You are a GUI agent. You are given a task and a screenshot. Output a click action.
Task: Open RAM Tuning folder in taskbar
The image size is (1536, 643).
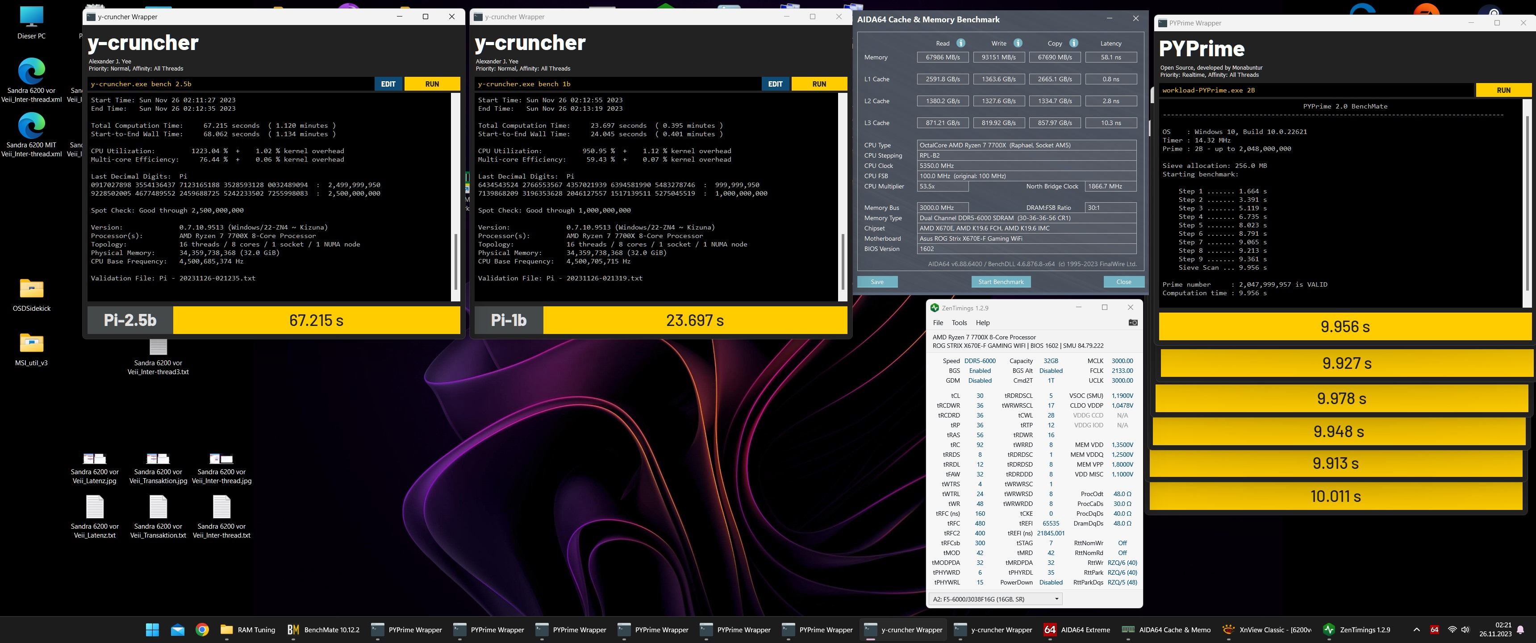[x=248, y=629]
